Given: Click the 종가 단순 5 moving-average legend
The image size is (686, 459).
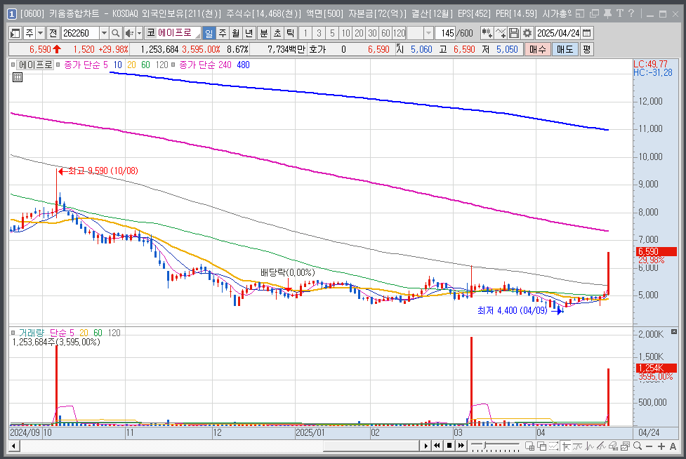Looking at the screenshot, I should [x=86, y=65].
